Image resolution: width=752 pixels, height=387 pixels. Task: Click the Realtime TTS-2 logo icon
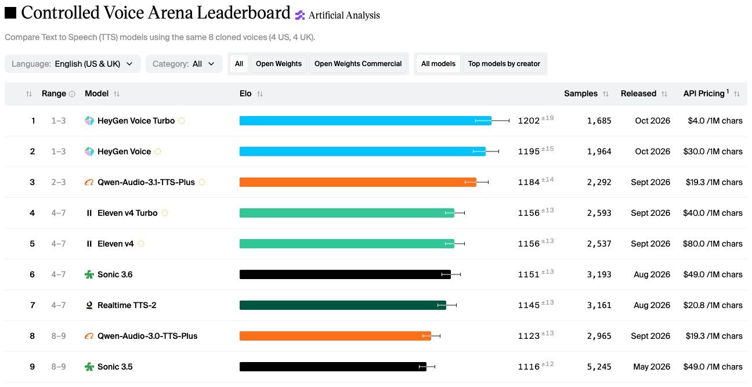89,305
